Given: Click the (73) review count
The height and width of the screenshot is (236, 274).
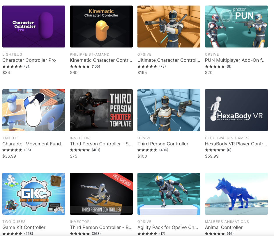Looking at the screenshot, I should point(162,66).
